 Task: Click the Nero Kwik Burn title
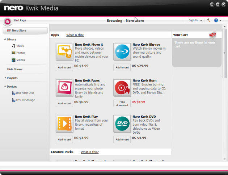[x=144, y=80]
